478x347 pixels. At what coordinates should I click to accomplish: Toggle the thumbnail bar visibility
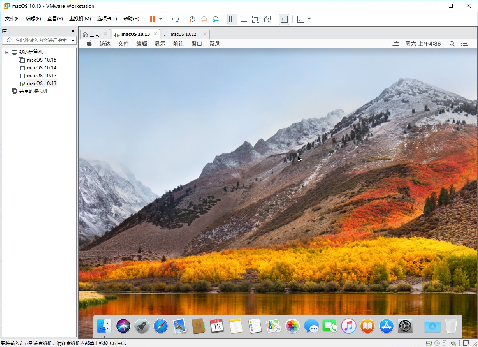(x=244, y=19)
